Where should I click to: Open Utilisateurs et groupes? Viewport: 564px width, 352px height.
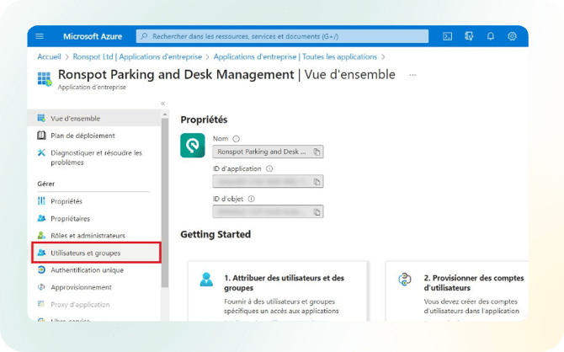(96, 253)
